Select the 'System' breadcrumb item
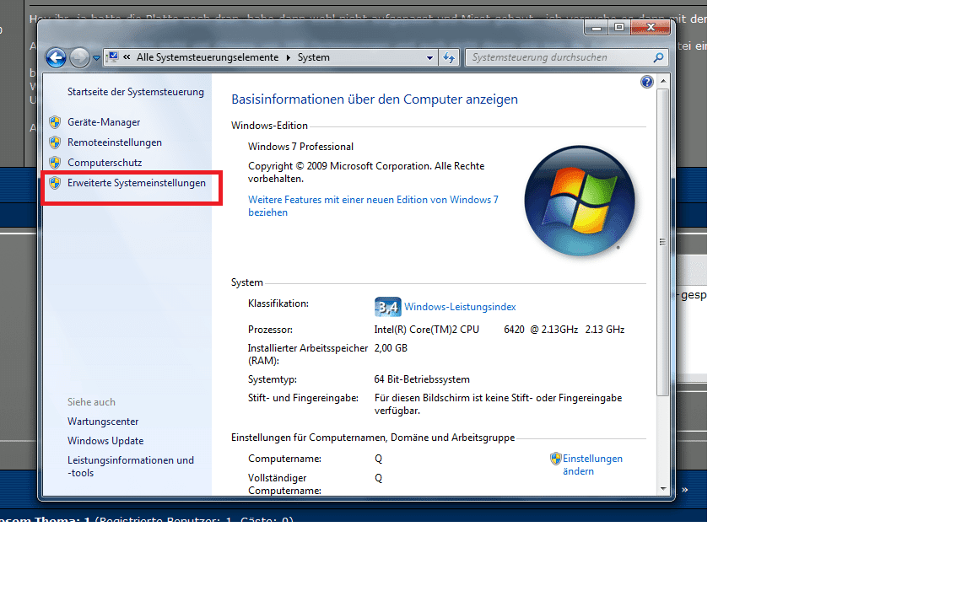The image size is (972, 607). [x=314, y=57]
